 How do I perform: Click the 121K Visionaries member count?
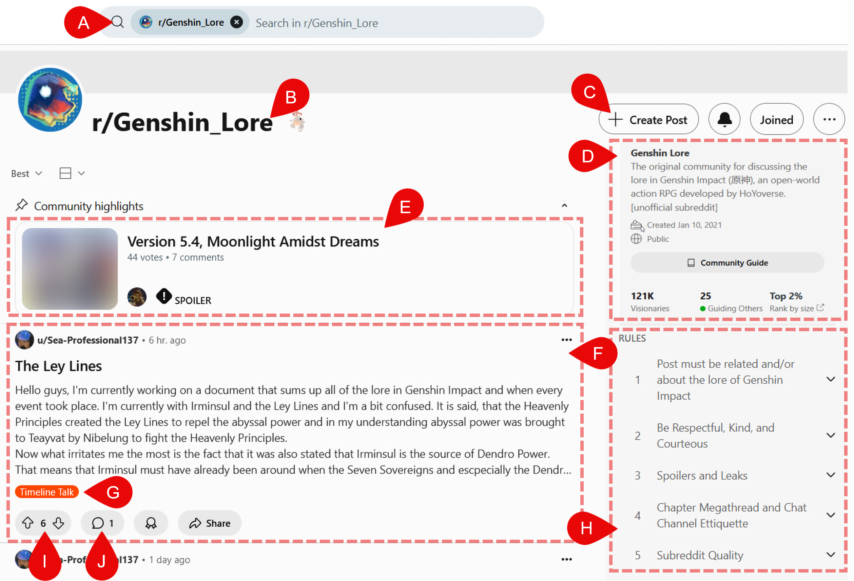(x=650, y=302)
